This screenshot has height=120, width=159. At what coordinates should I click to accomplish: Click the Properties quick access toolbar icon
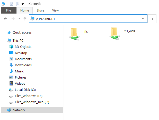coord(12,4)
